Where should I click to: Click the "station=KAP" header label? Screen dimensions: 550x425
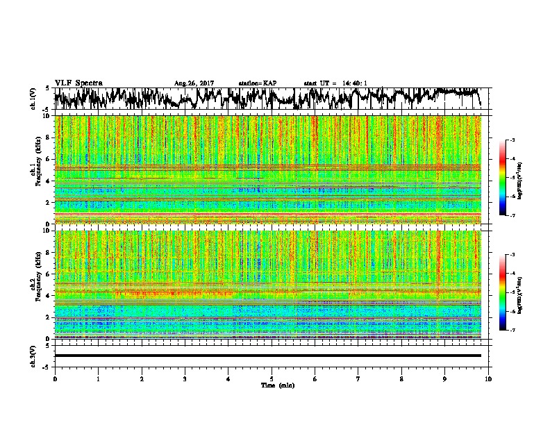pyautogui.click(x=258, y=83)
